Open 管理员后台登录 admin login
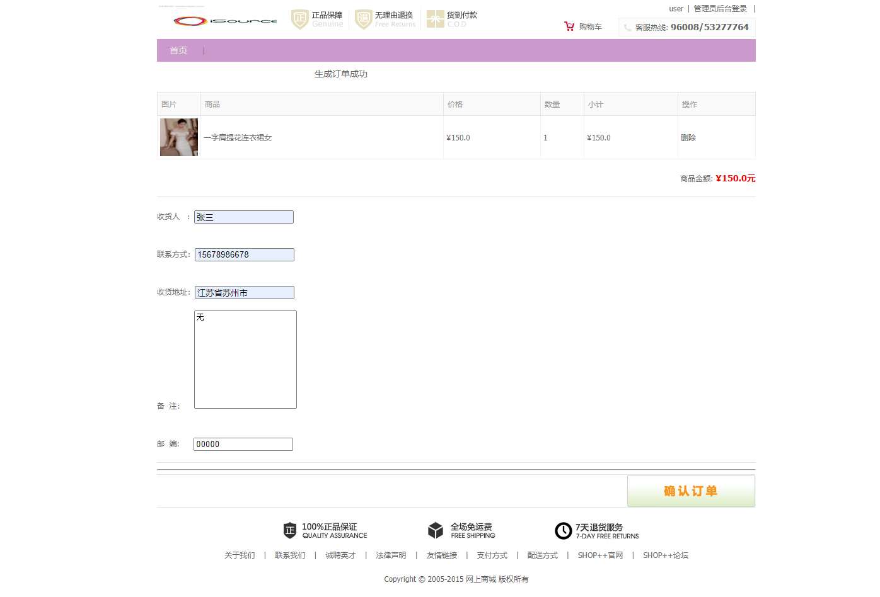Screen dimensions: 880x597 (719, 8)
